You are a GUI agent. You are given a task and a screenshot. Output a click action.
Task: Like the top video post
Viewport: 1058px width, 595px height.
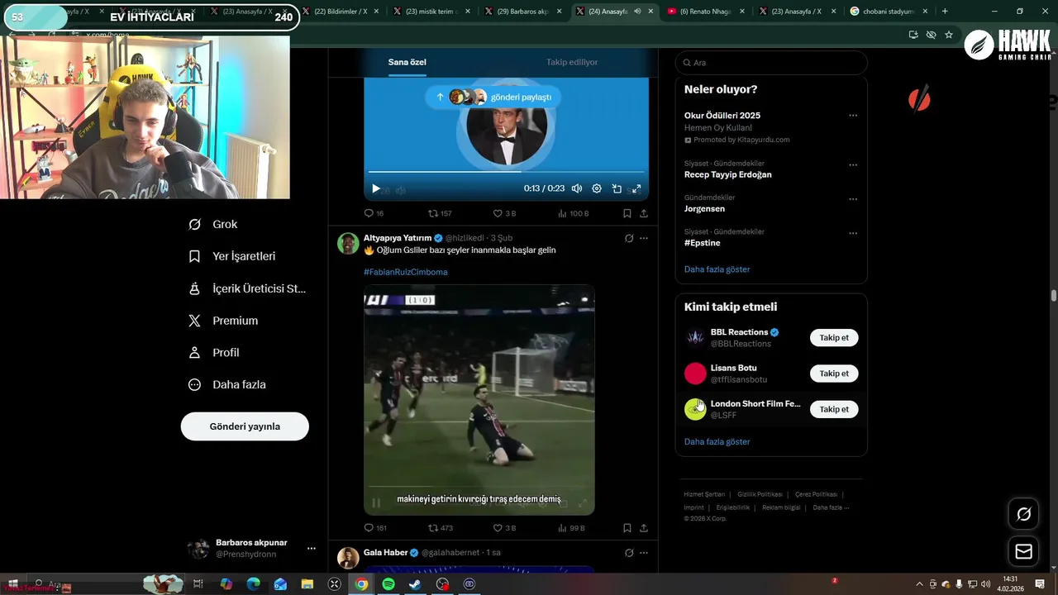coord(504,213)
